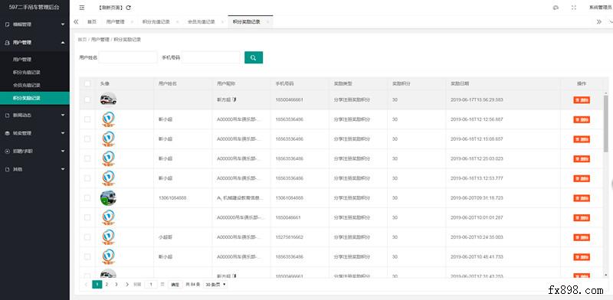Close the 积分充值记录 tab using its x

point(177,22)
